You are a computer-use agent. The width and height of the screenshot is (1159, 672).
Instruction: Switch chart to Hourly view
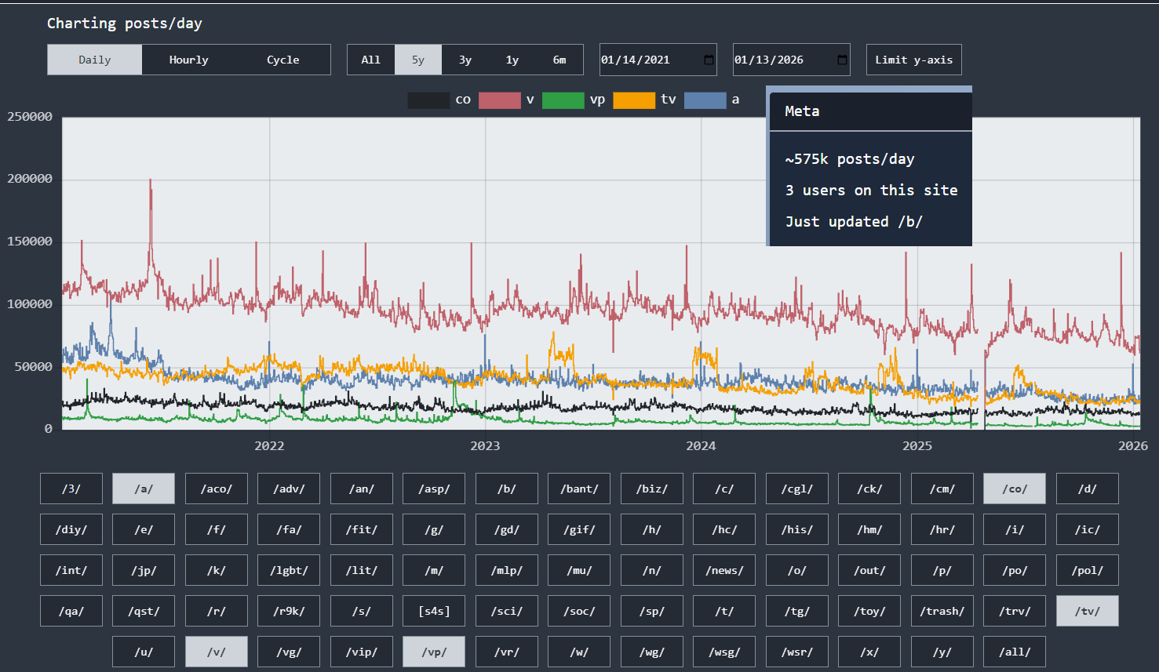pos(189,60)
